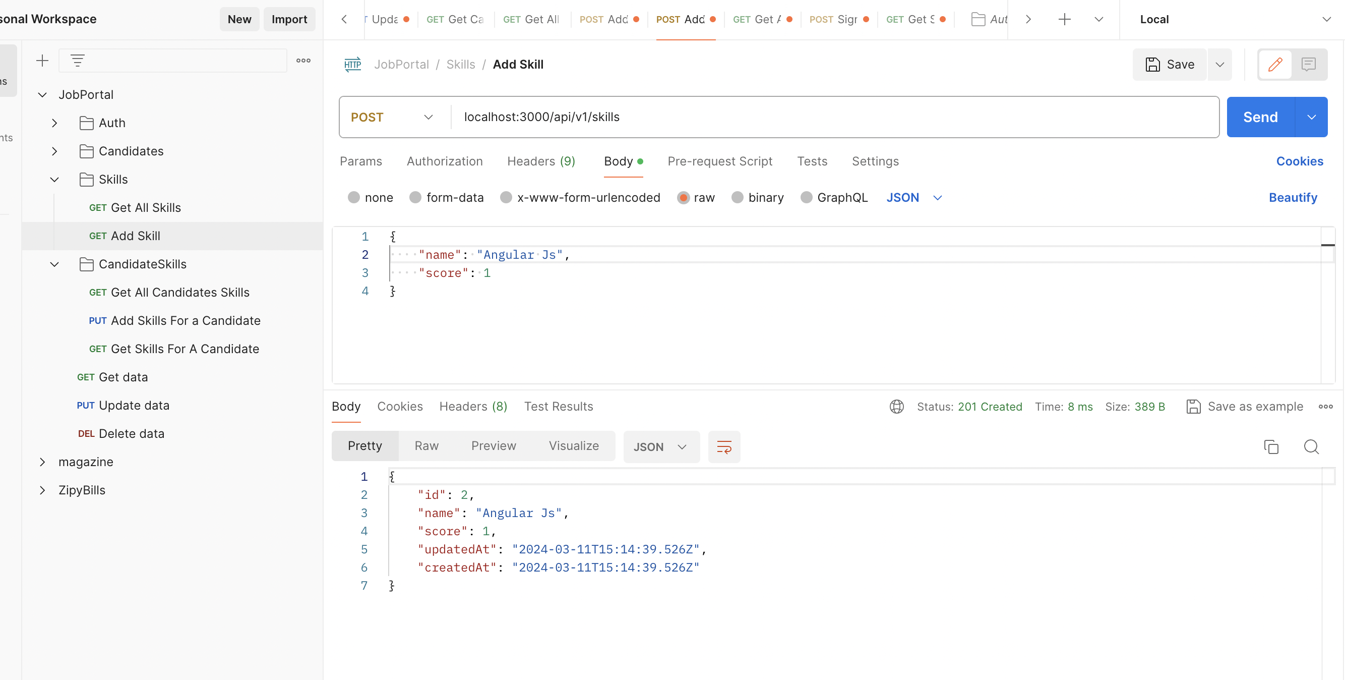Click the globe network icon near Status
The height and width of the screenshot is (680, 1345).
click(896, 406)
